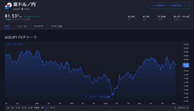Screen dimensions: 194x111
Task: Select the 5年 time range
Action: pos(47,108)
